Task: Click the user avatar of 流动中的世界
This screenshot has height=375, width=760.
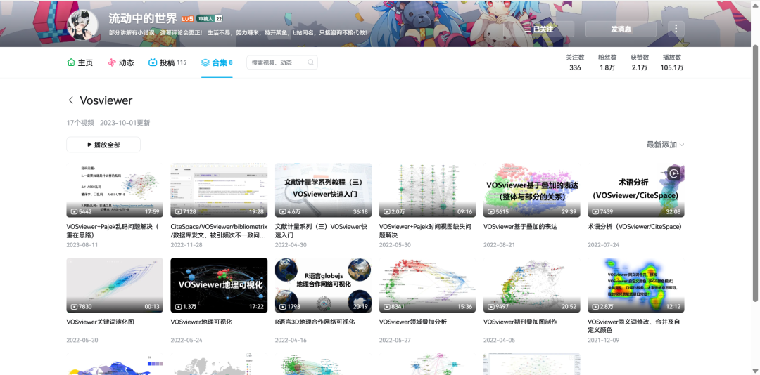Action: (82, 25)
